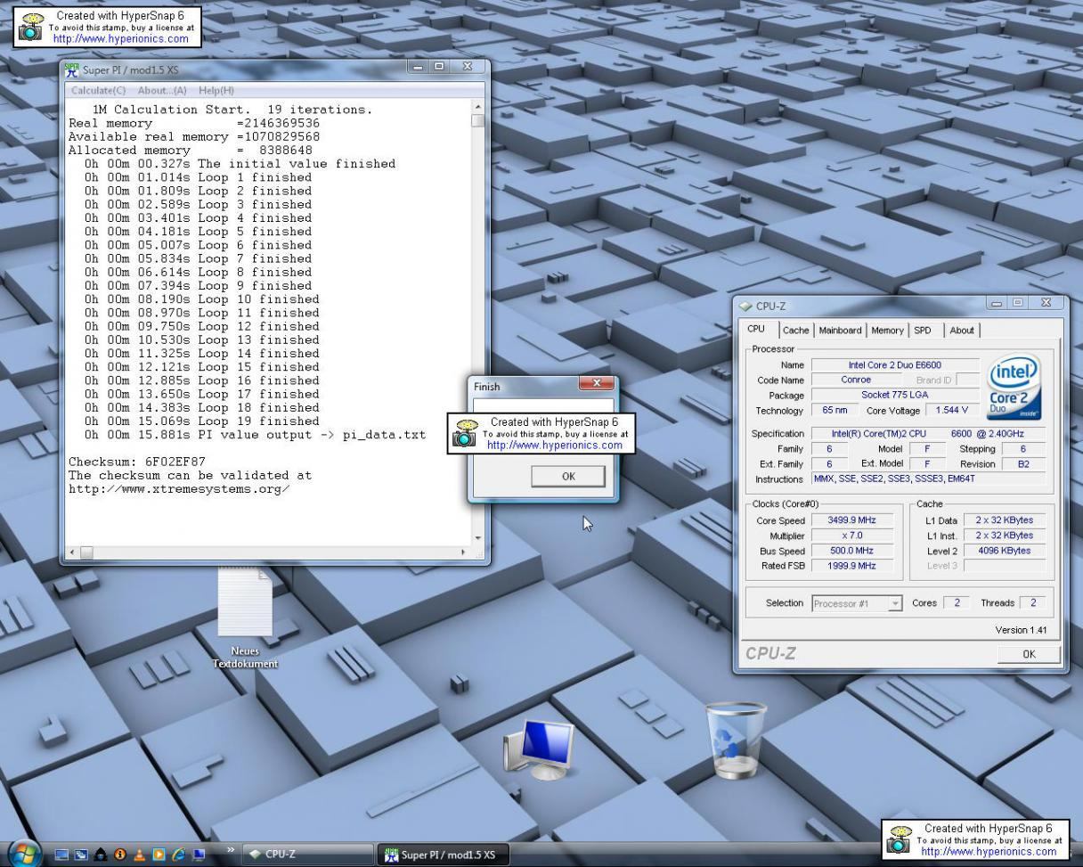The image size is (1083, 867).
Task: Click Code Name value Conroe
Action: (x=856, y=380)
